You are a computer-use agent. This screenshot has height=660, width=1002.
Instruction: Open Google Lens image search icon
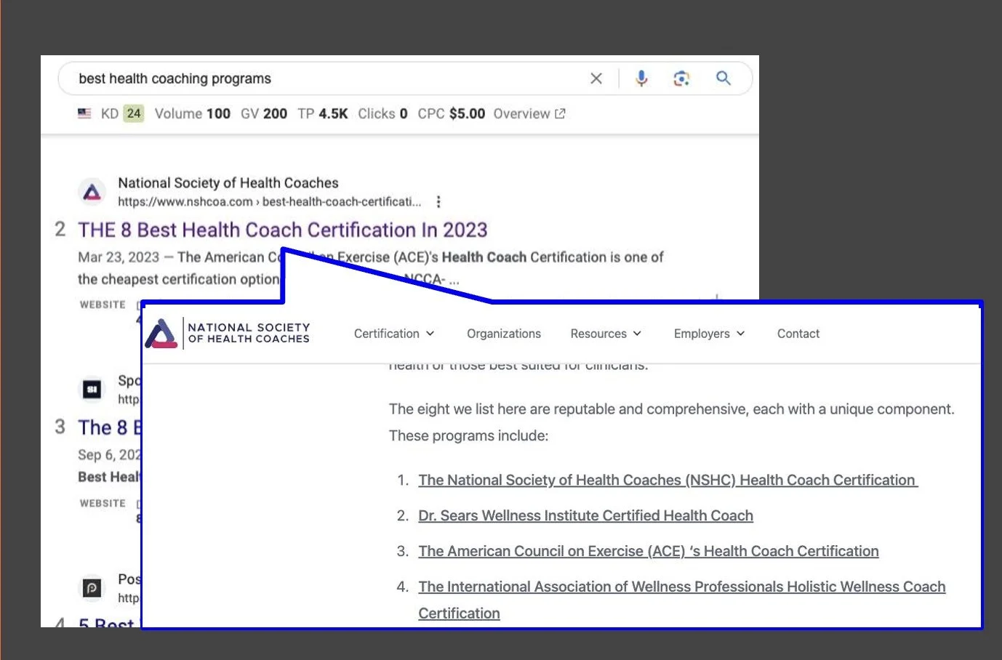pos(681,79)
